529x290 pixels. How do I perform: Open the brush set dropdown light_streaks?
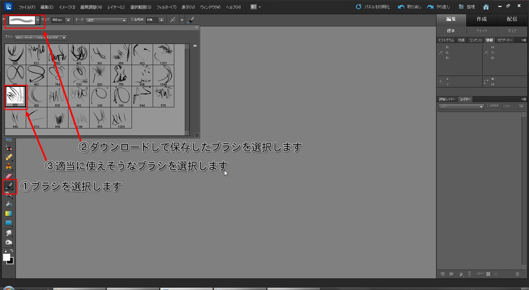click(x=64, y=38)
